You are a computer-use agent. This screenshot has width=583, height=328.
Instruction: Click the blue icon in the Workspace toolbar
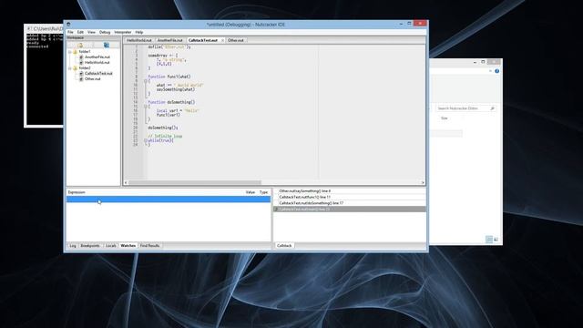click(107, 45)
